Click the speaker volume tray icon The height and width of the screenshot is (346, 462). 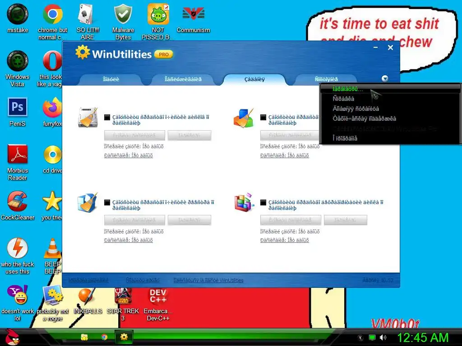click(383, 337)
